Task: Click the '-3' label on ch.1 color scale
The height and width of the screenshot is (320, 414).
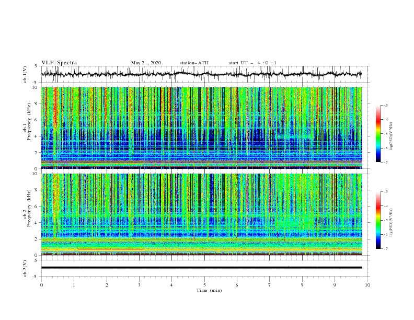Action: [385, 105]
